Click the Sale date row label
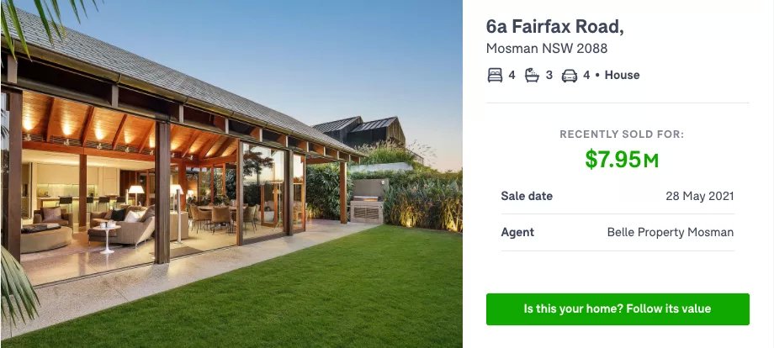 coord(527,196)
